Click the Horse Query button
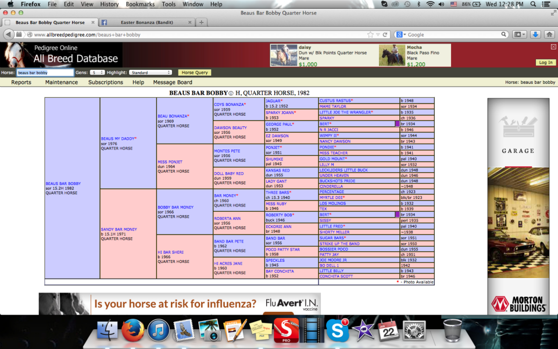 195,72
